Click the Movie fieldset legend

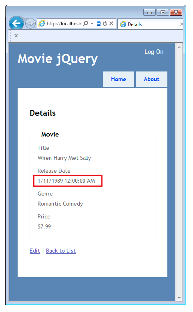[50, 135]
